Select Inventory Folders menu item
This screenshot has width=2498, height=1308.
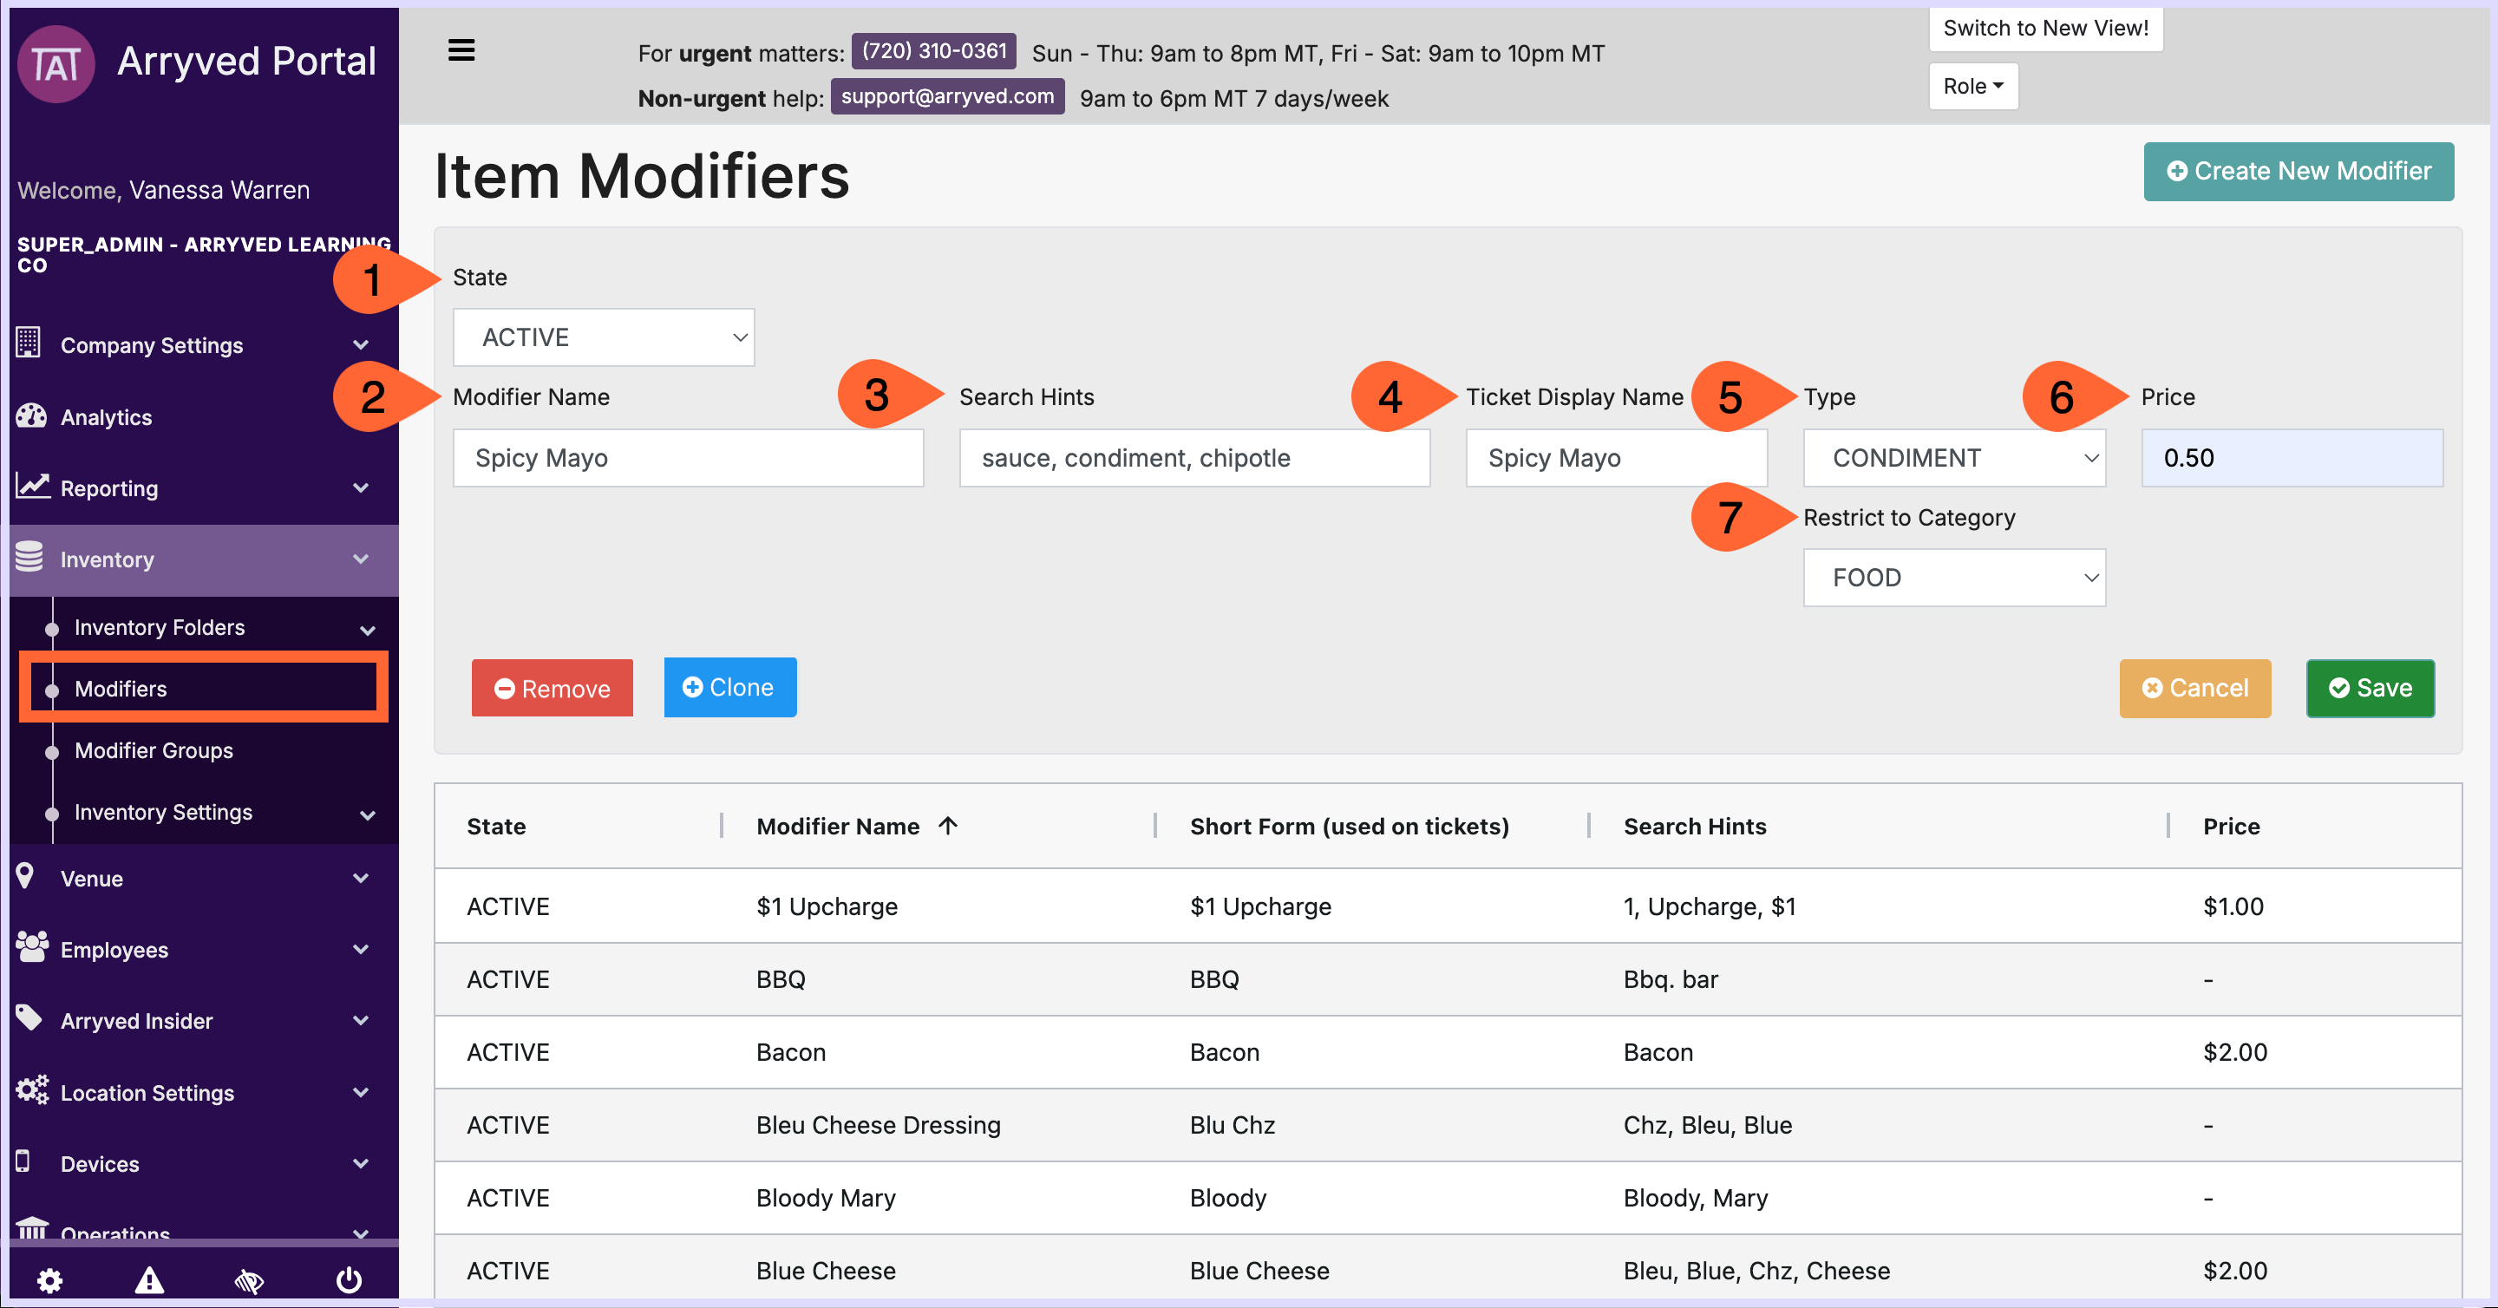tap(159, 627)
